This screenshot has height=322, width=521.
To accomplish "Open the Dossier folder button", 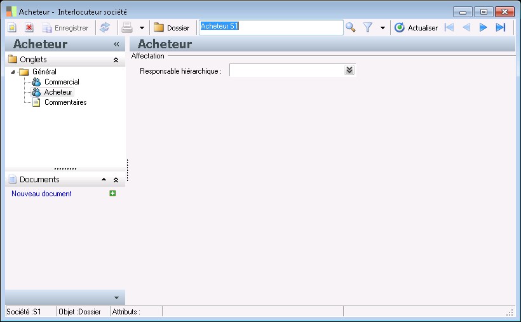I will 172,28.
